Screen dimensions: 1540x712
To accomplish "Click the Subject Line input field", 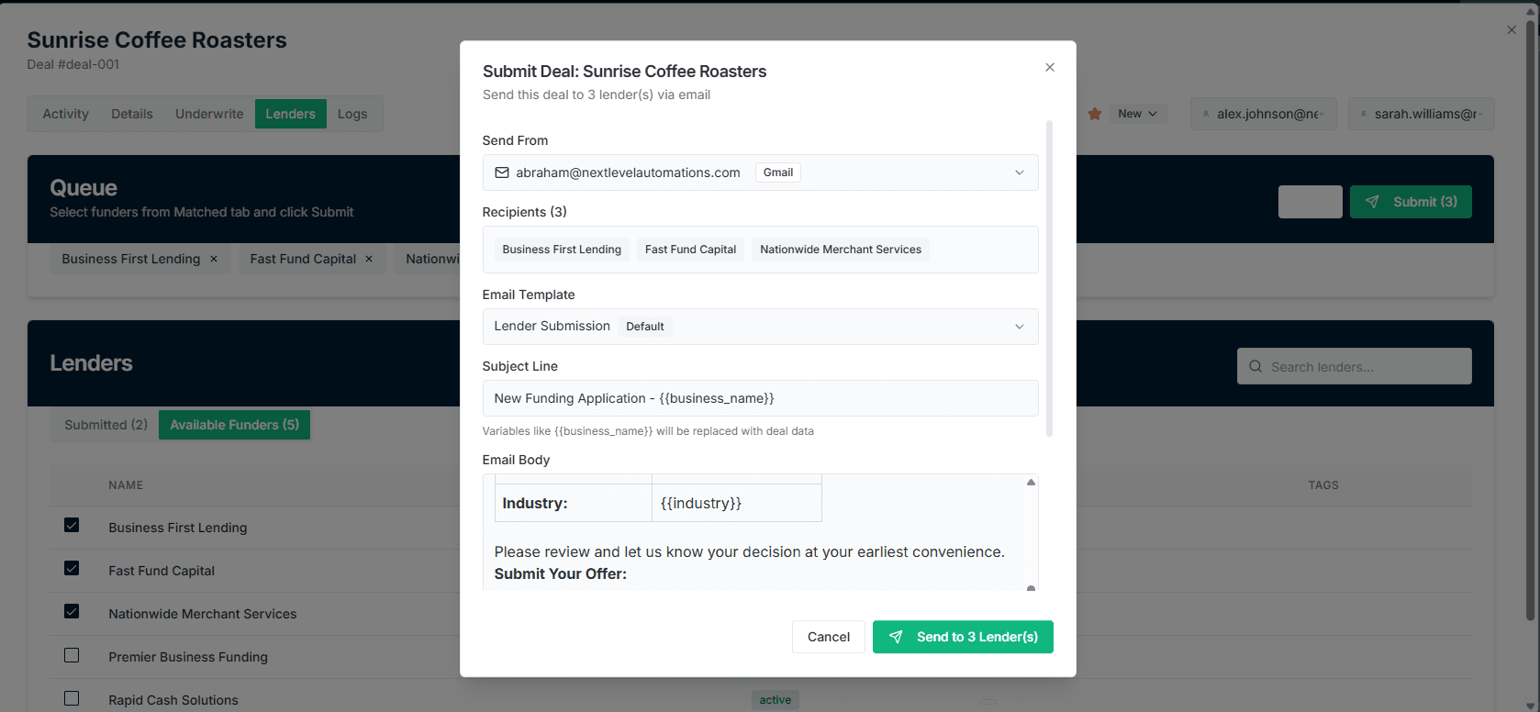I will (760, 398).
